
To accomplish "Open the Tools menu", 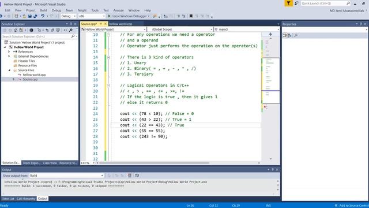I will [95, 10].
